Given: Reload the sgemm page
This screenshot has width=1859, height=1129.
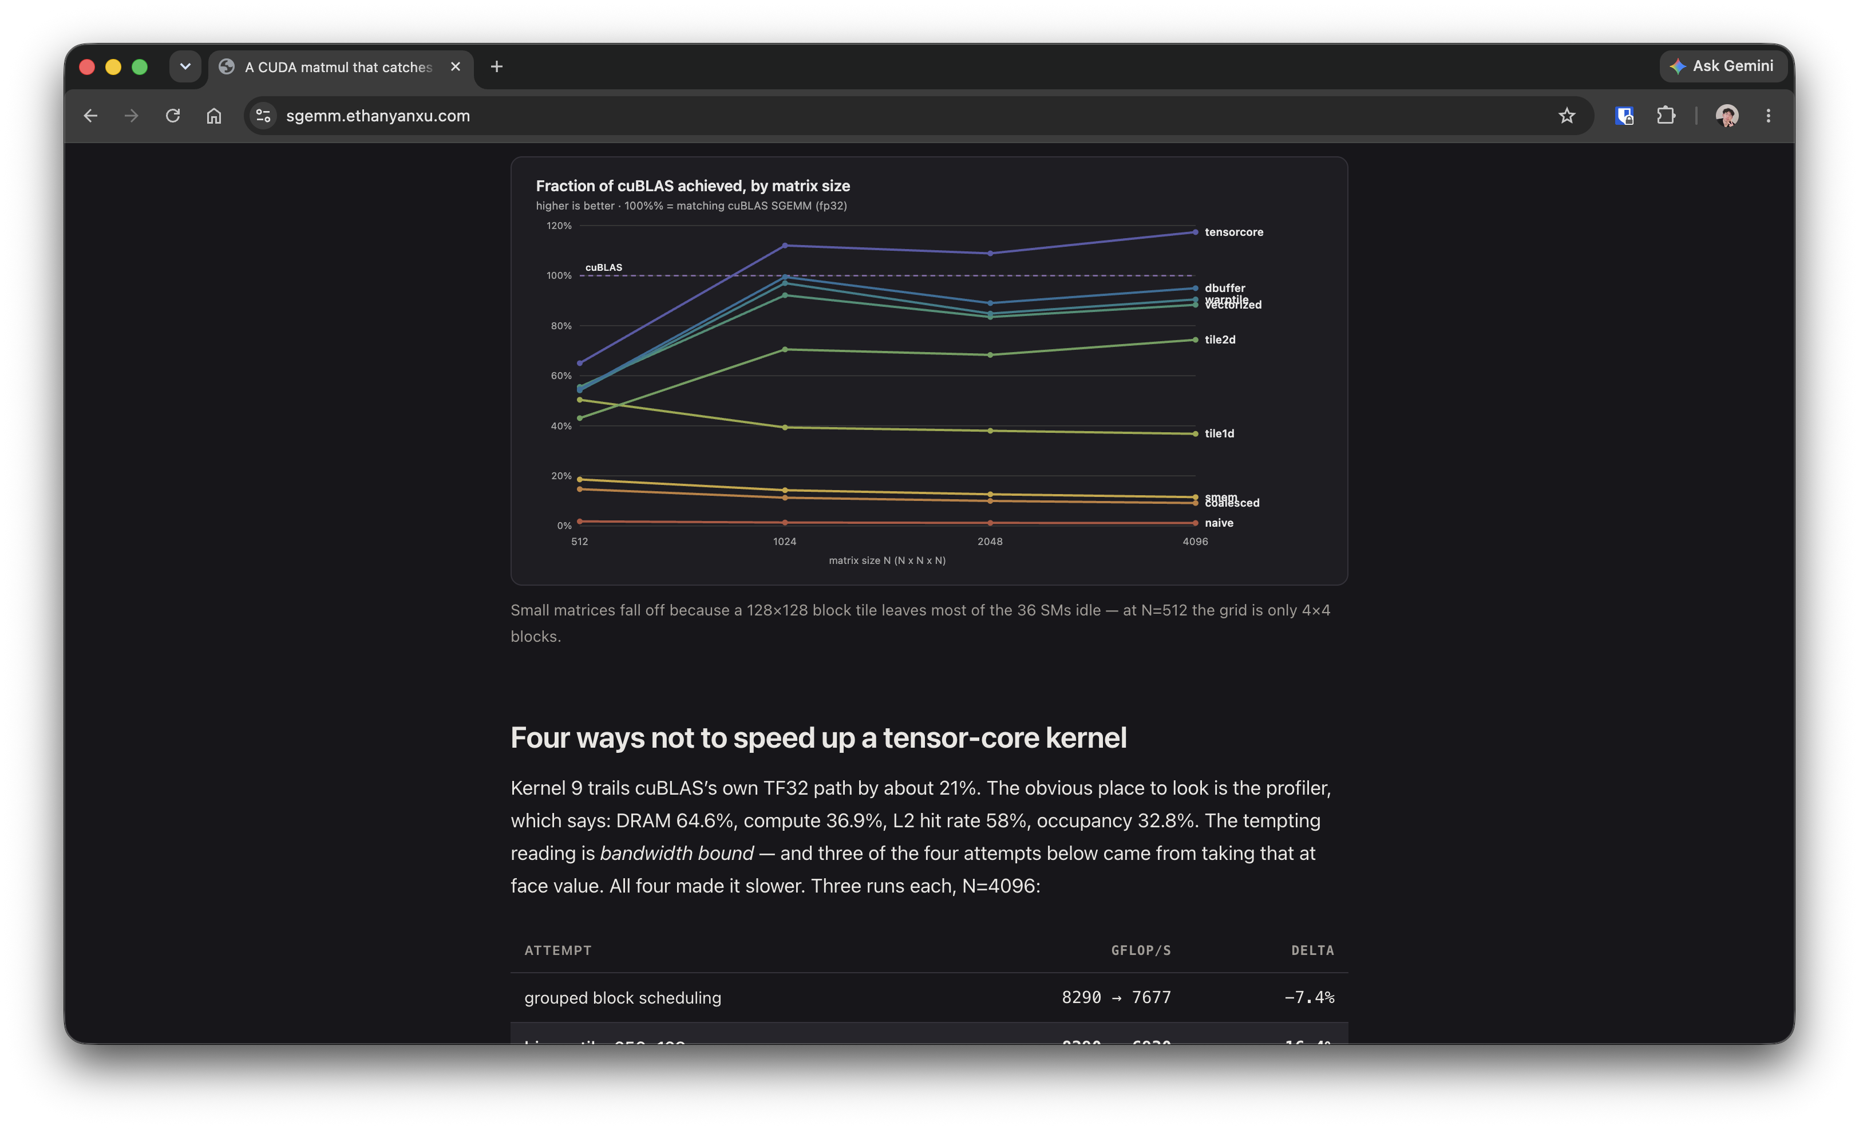Looking at the screenshot, I should [173, 116].
